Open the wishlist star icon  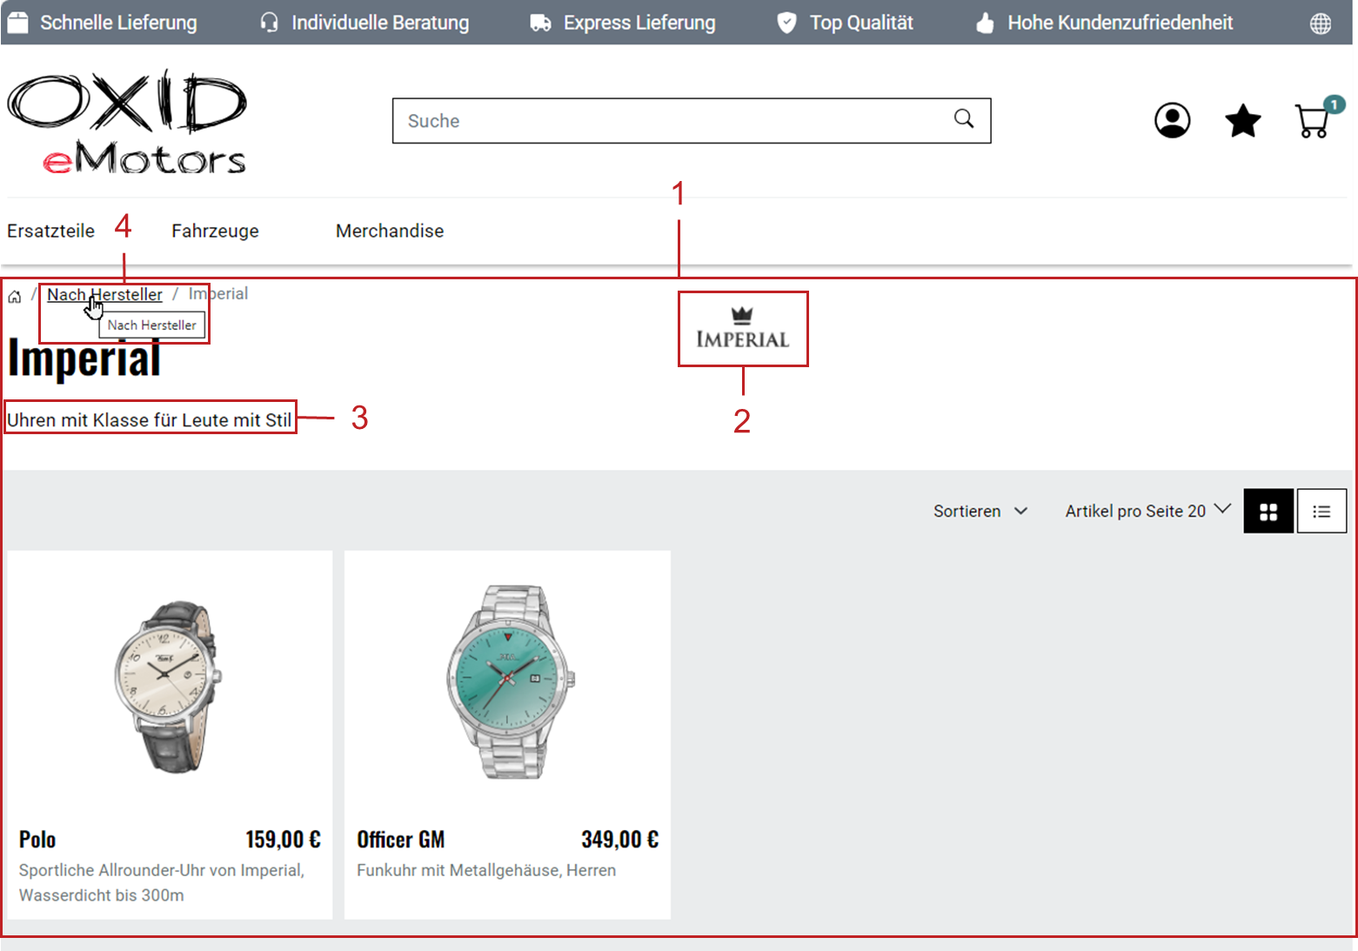1242,120
